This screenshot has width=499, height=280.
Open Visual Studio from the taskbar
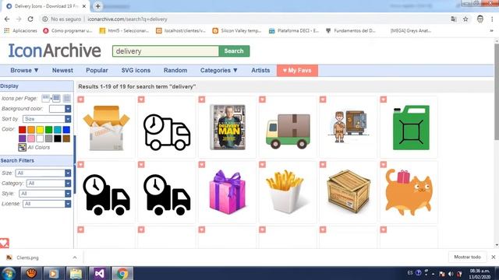tap(99, 273)
